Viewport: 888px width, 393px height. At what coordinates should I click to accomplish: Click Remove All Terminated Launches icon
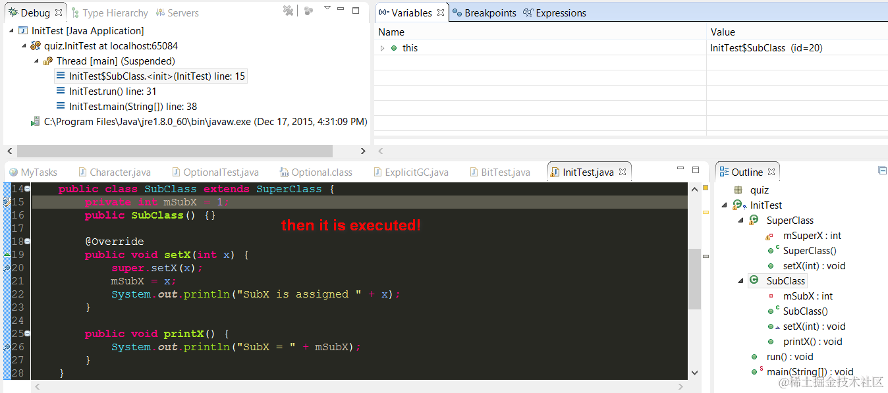(x=288, y=11)
